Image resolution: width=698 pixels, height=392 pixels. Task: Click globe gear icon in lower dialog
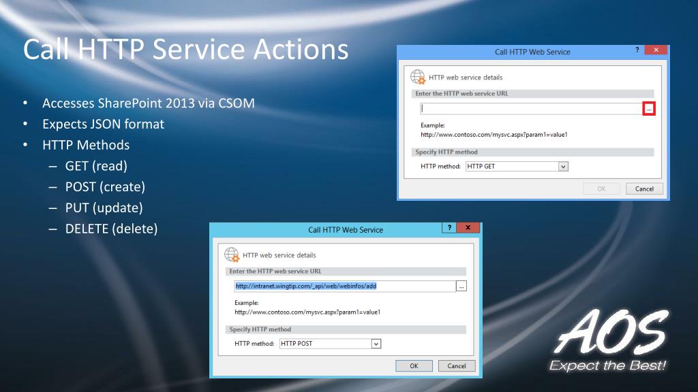[x=232, y=255]
